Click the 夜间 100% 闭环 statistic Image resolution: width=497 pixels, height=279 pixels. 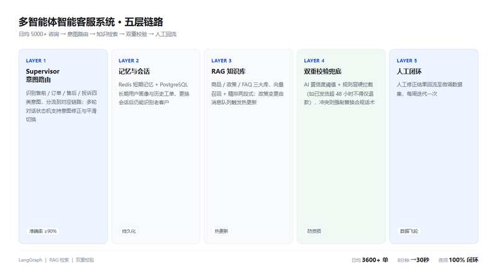[x=458, y=260]
